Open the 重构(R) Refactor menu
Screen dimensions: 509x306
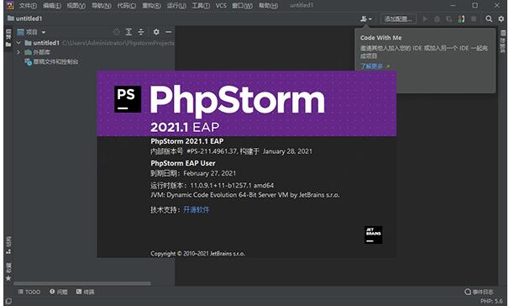151,6
